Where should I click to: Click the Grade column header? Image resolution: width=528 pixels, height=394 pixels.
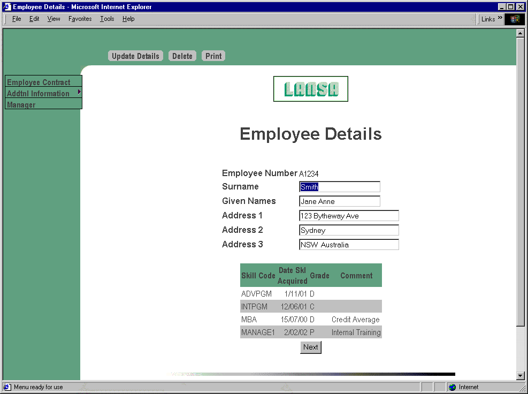tap(319, 275)
